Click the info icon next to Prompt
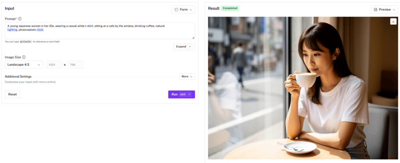 click(20, 18)
